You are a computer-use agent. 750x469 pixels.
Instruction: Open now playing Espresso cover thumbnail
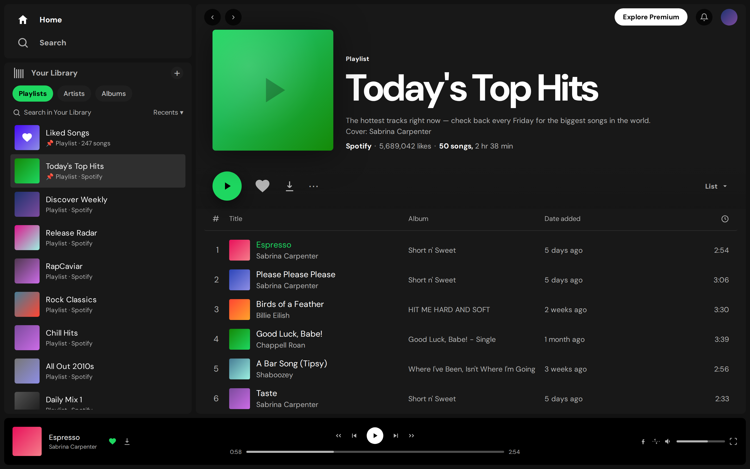coord(27,441)
